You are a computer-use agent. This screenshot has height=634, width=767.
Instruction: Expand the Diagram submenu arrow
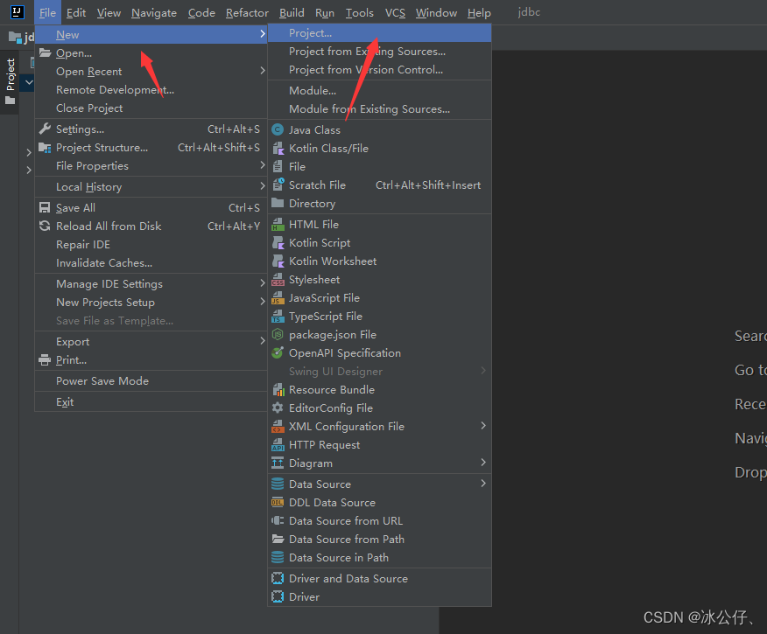[483, 463]
